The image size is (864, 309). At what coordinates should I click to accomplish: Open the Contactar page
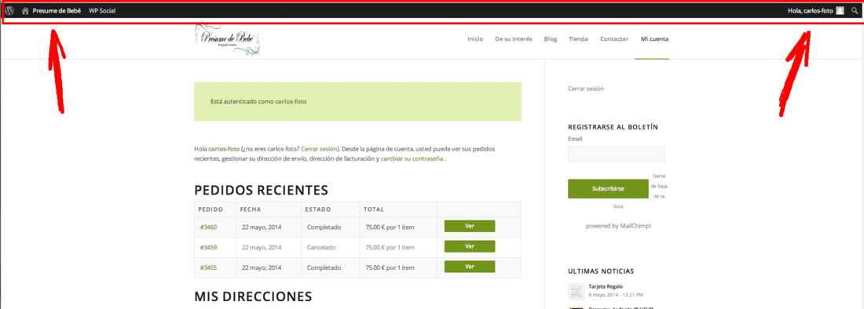pos(614,39)
